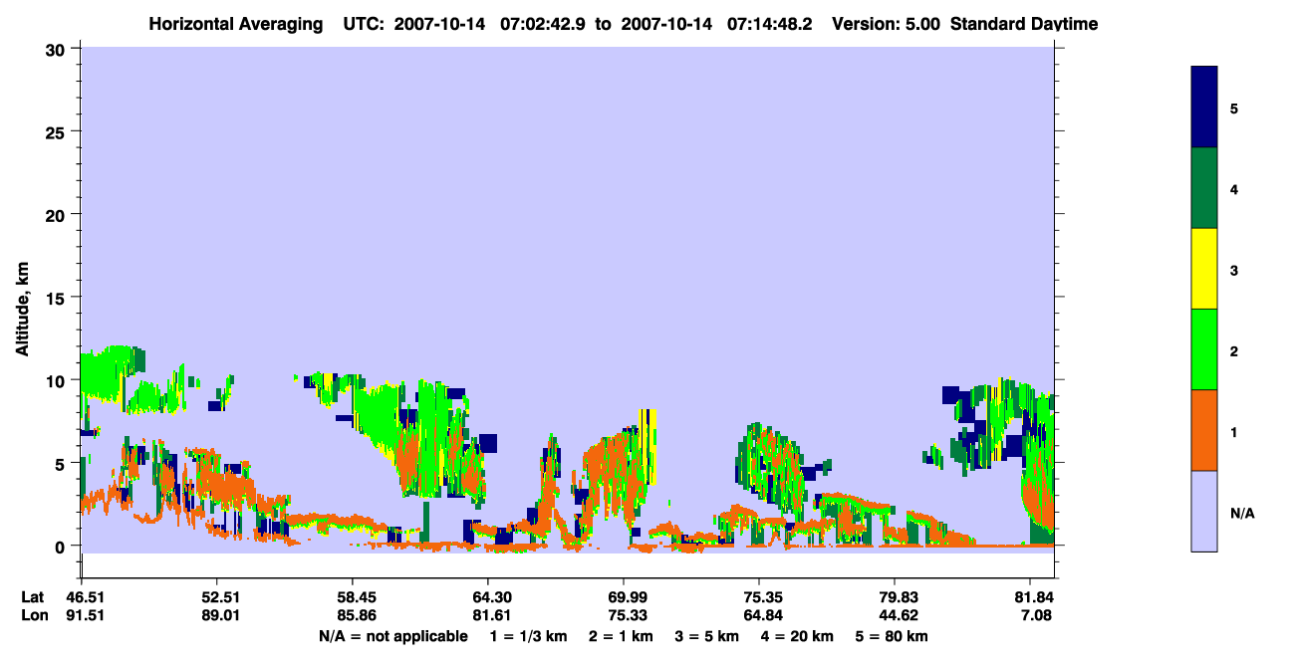This screenshot has height=664, width=1295.
Task: Click the colorbar label 2
Action: pyautogui.click(x=1234, y=349)
